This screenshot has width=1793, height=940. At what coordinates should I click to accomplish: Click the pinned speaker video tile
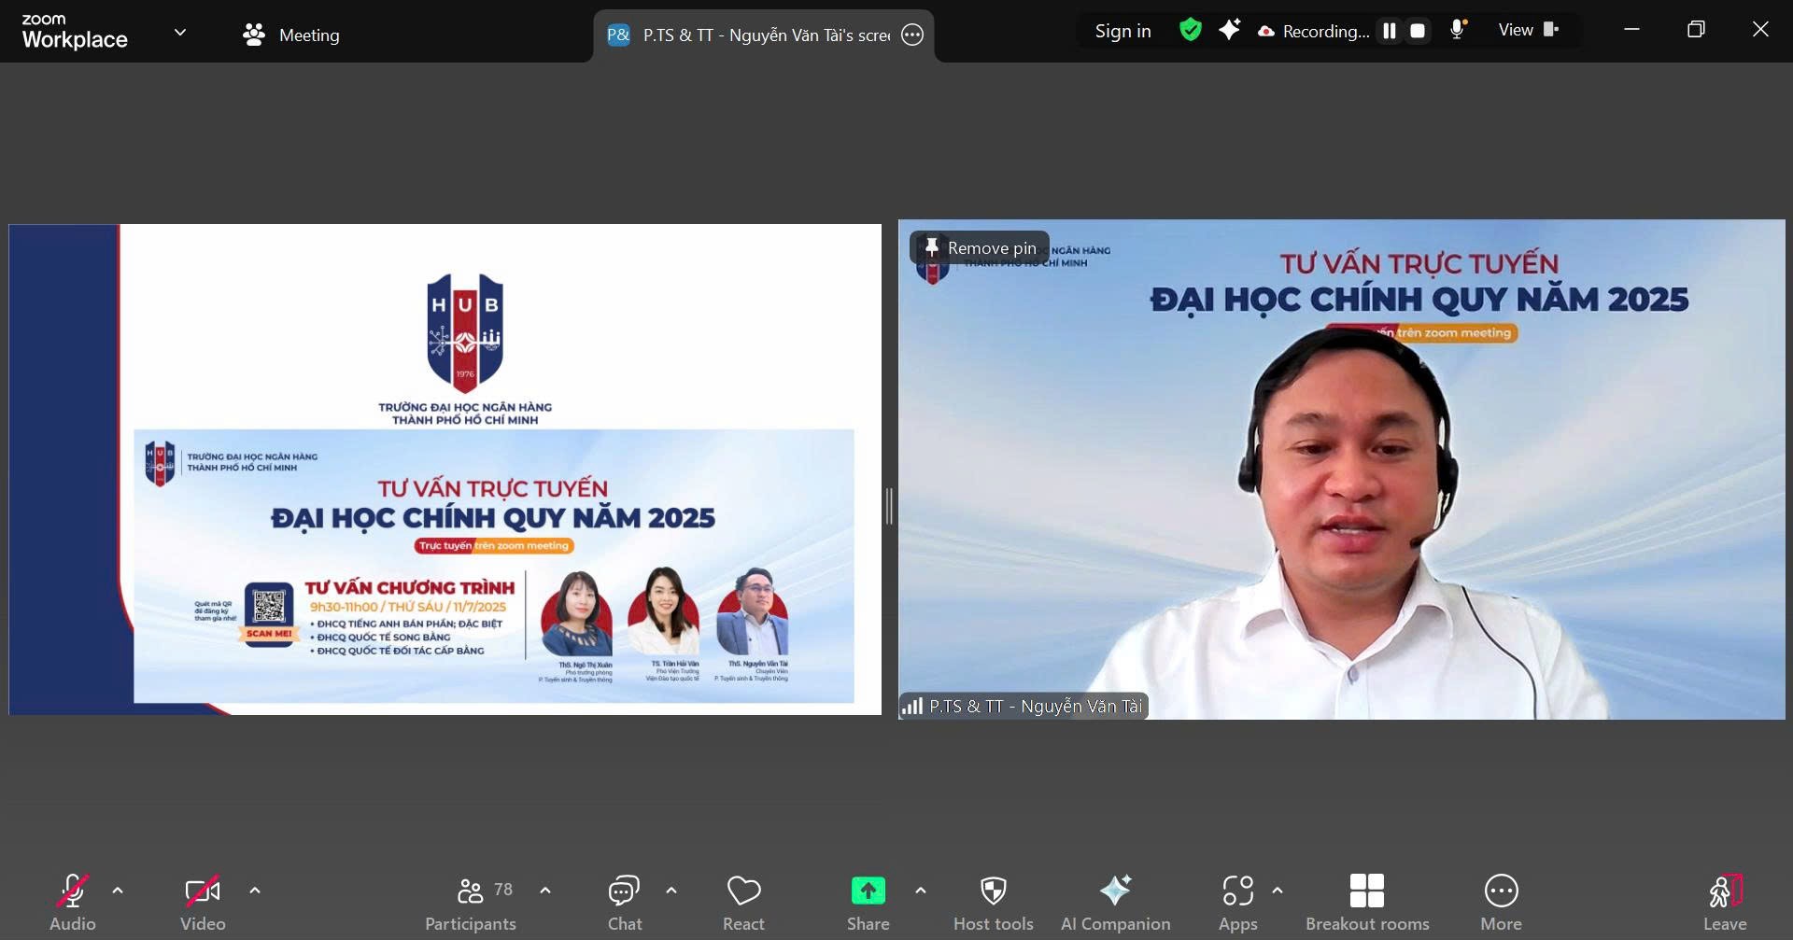1342,470
